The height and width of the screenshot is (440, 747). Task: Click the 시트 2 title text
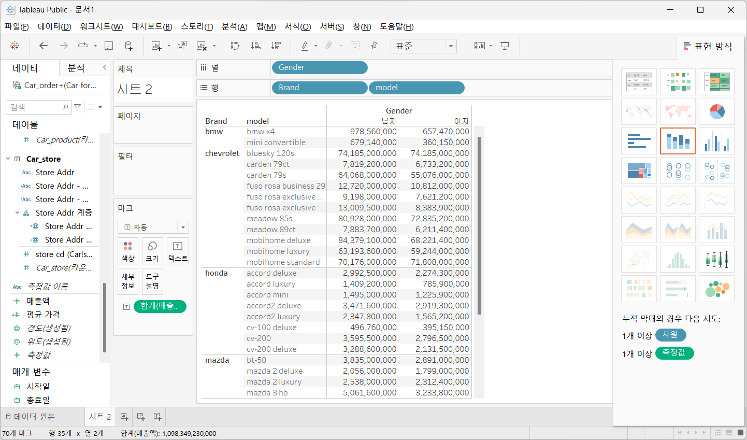pos(135,89)
